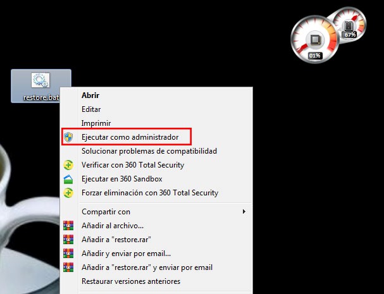Click the WinRAR icon beside Añadir al archivo
Screen dimensions: 384x294
68,226
